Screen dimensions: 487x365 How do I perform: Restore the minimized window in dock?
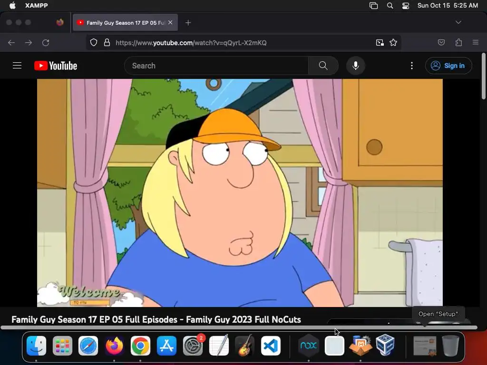tap(425, 346)
